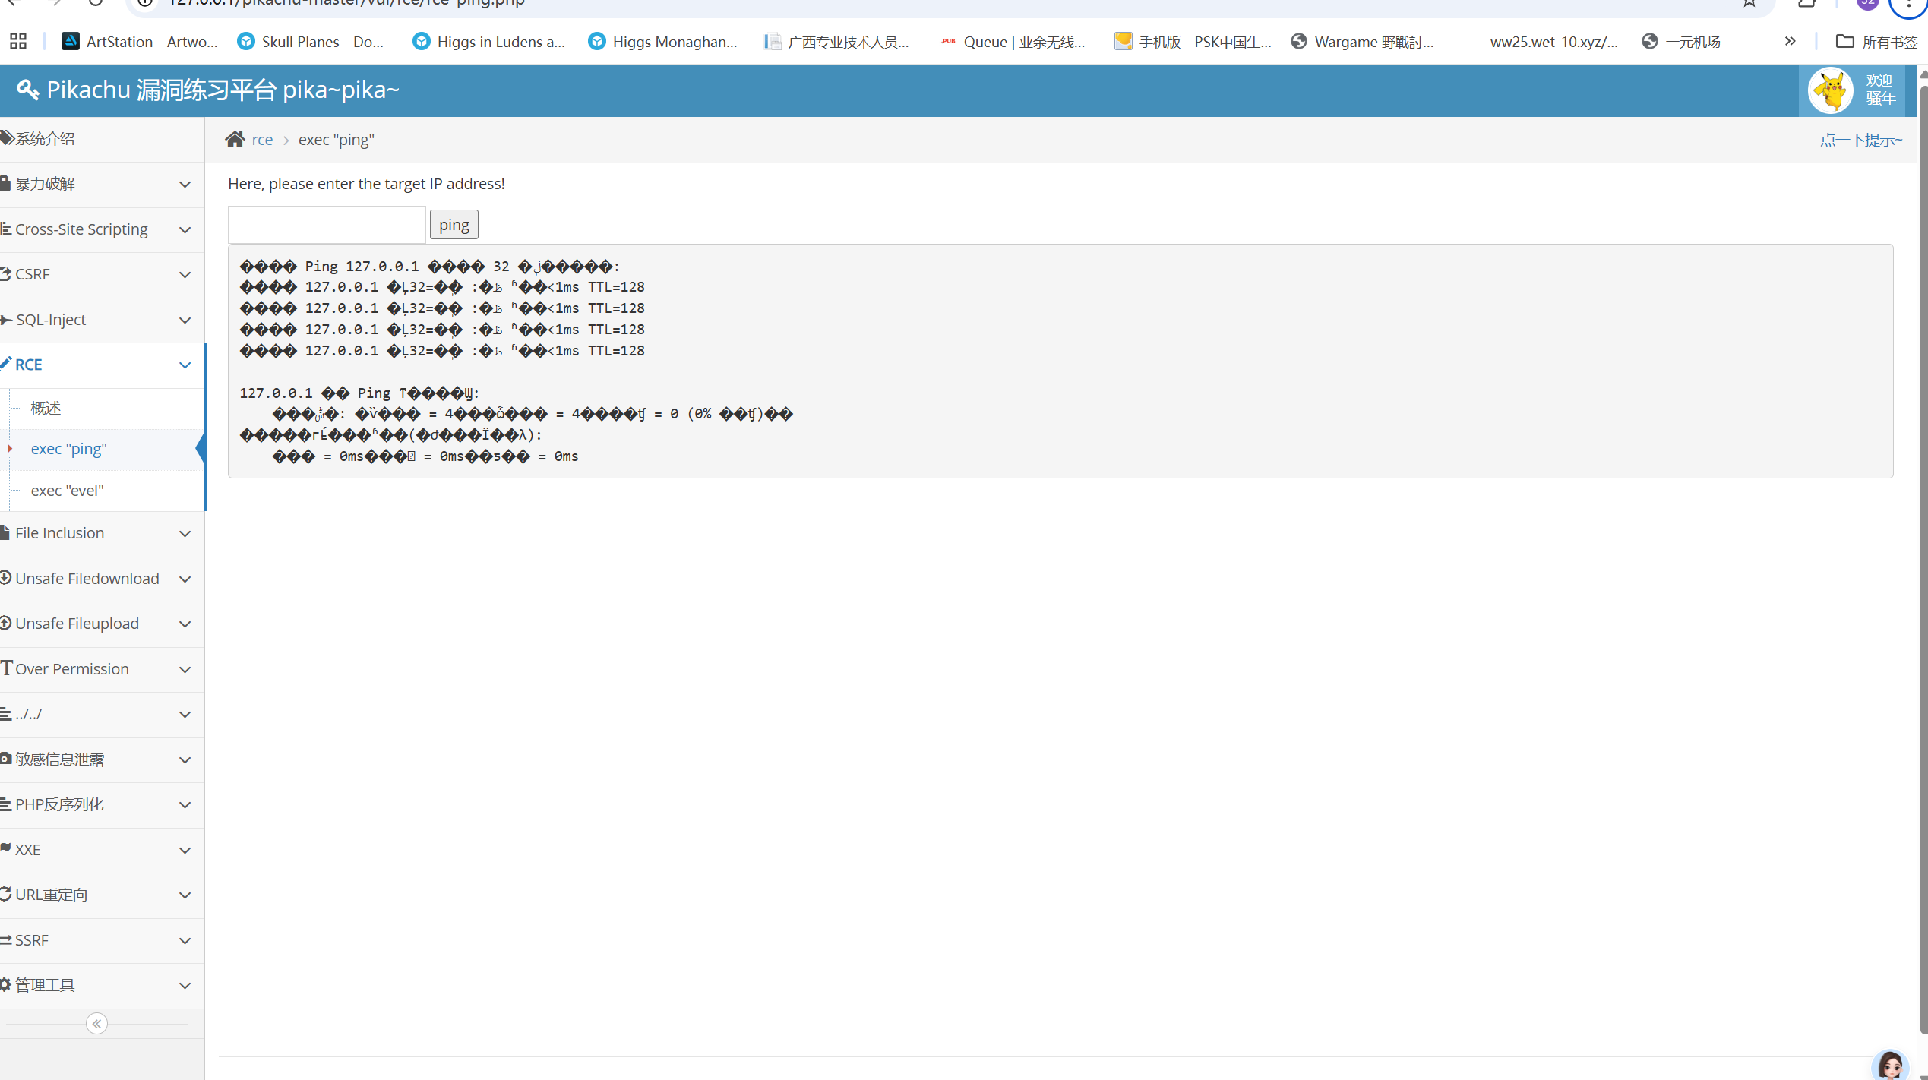Screen dimensions: 1928x1080
Task: Open 一元机场 bookmark
Action: tap(1681, 42)
